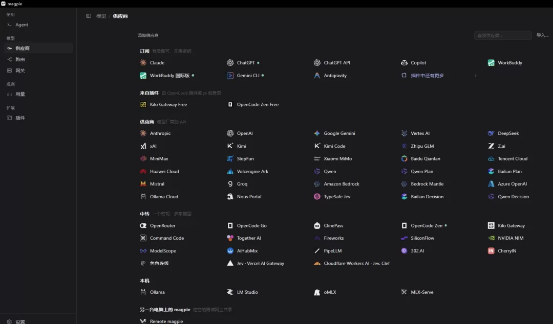Click the Claude provider icon
The height and width of the screenshot is (324, 553).
143,63
